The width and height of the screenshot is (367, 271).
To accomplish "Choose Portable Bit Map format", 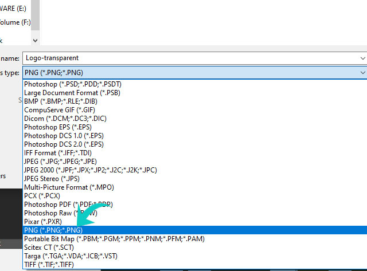I will pos(195,239).
